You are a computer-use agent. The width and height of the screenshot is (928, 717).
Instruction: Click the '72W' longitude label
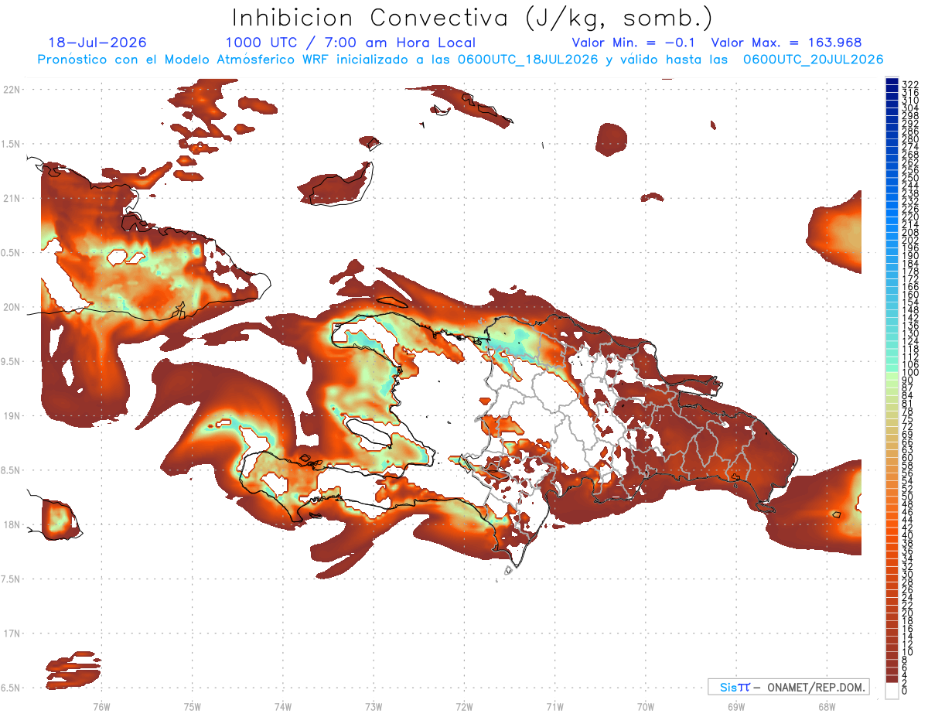point(464,706)
